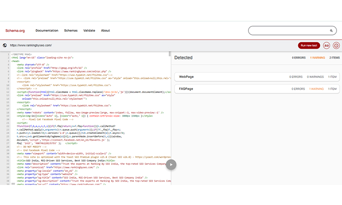Image resolution: width=342 pixels, height=205 pixels.
Task: Open the Documentation menu
Action: (47, 31)
